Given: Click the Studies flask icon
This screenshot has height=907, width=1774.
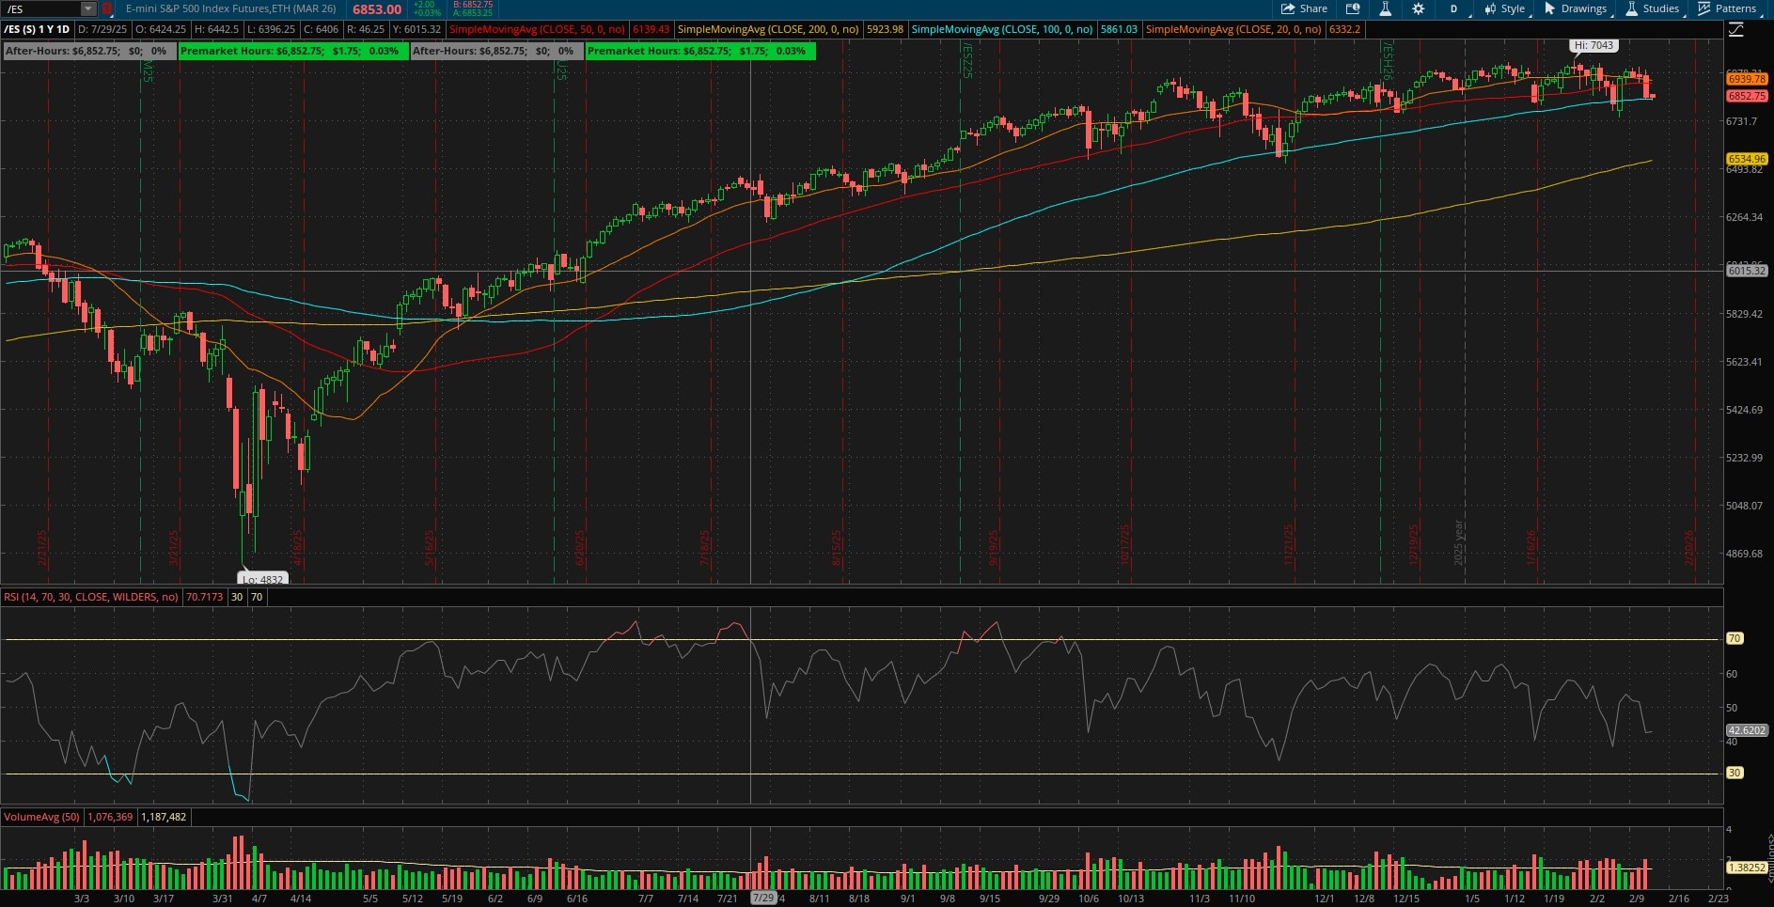Looking at the screenshot, I should click(1633, 8).
